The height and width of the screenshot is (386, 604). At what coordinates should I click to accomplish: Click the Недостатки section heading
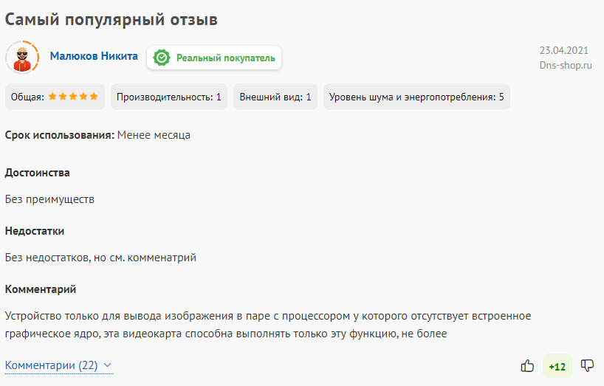point(35,231)
